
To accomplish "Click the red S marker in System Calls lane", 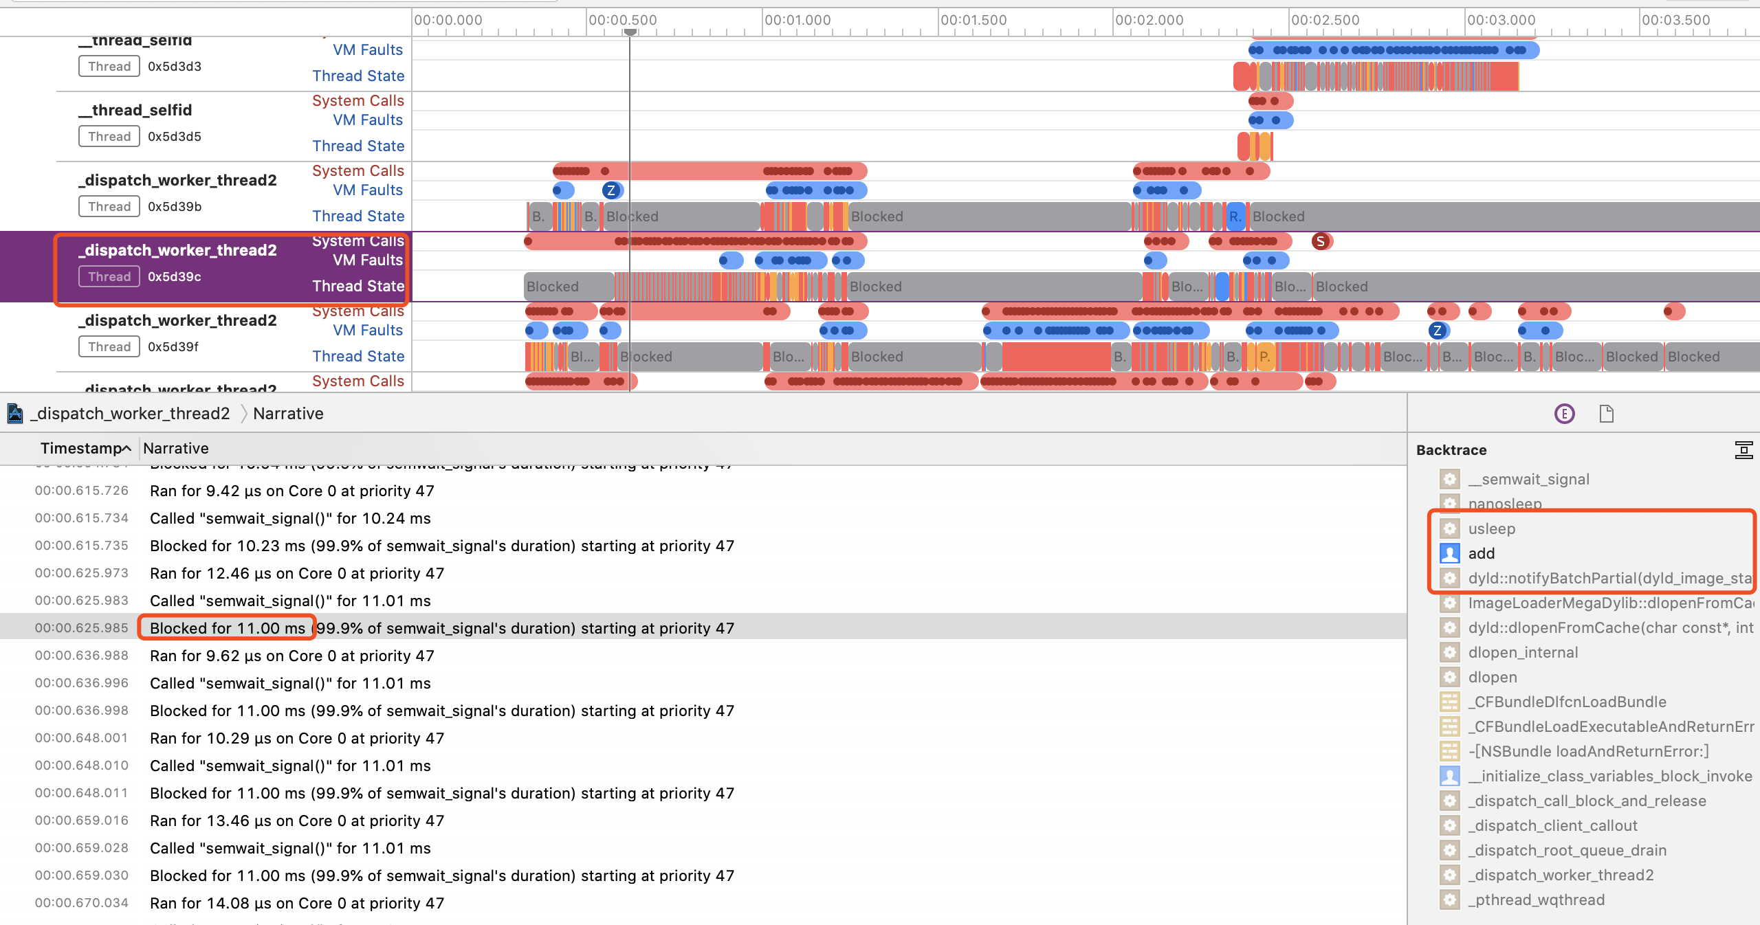I will tap(1320, 241).
